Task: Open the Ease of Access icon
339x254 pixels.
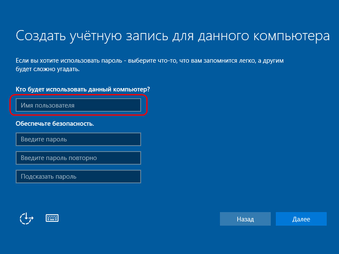Action: pos(27,218)
